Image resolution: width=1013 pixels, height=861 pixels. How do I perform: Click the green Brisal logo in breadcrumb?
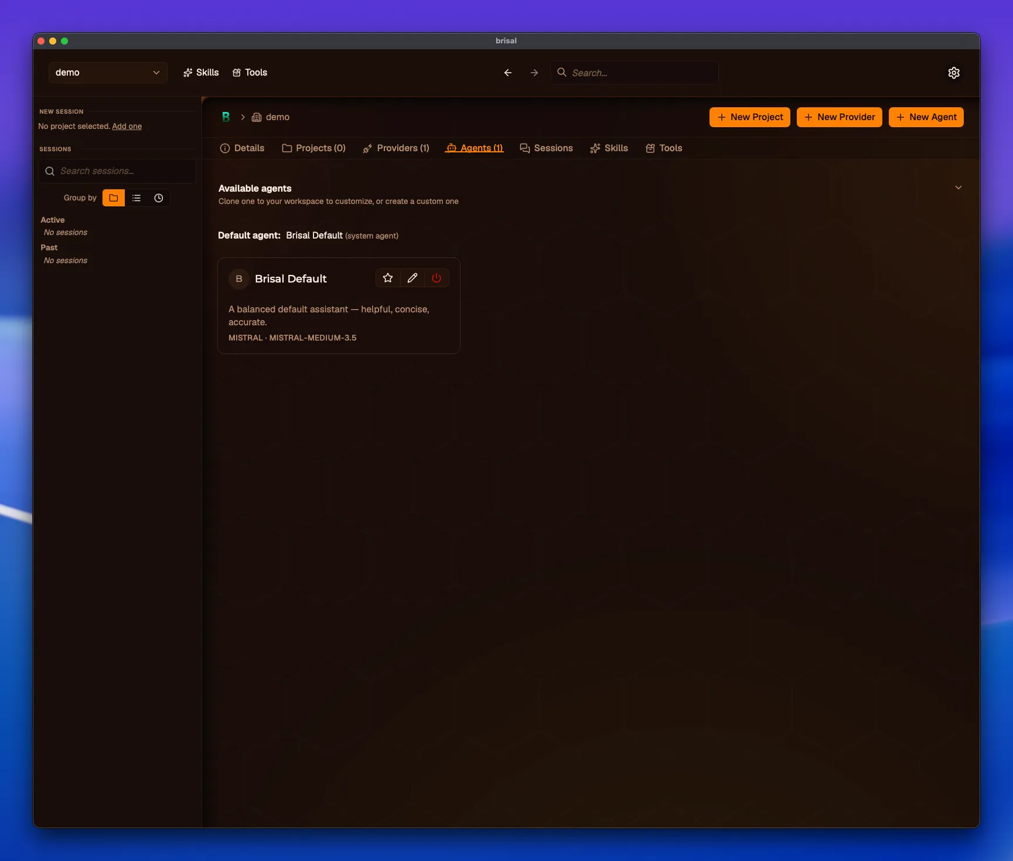coord(226,117)
